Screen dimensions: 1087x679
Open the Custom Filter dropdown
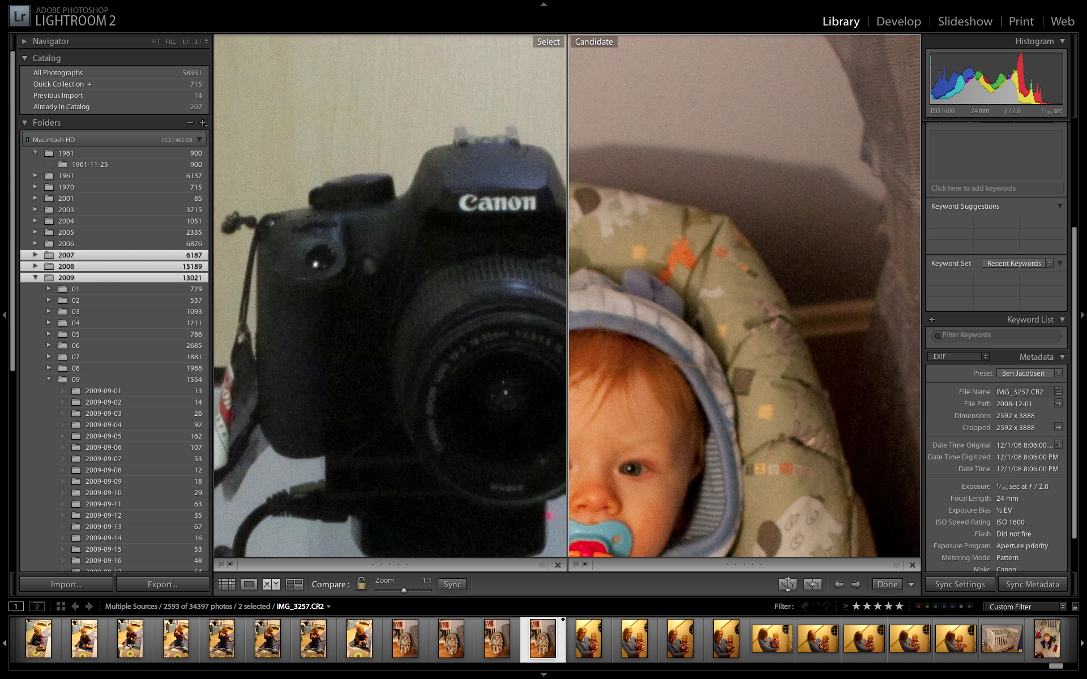pos(1024,607)
